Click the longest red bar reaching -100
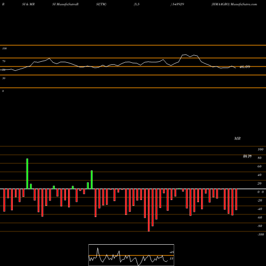This screenshot has height=266, width=266. tap(149, 210)
